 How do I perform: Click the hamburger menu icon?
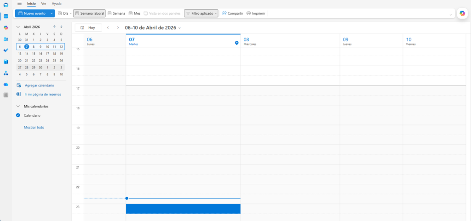(x=19, y=3)
